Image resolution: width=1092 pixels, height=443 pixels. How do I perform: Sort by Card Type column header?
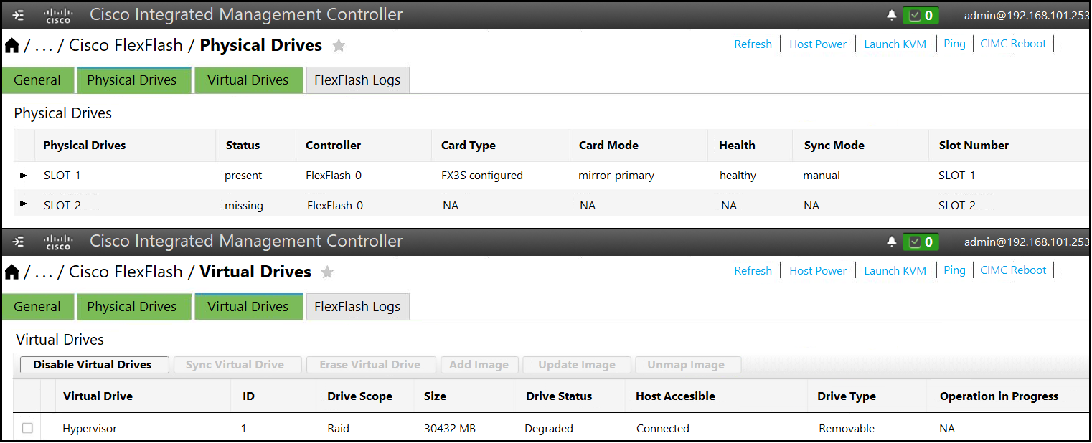tap(469, 146)
